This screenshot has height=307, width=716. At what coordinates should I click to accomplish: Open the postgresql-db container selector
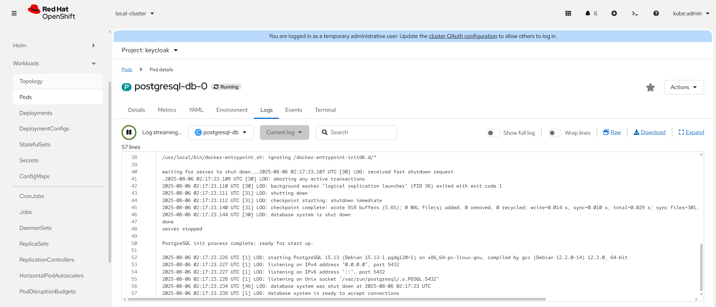pyautogui.click(x=221, y=133)
